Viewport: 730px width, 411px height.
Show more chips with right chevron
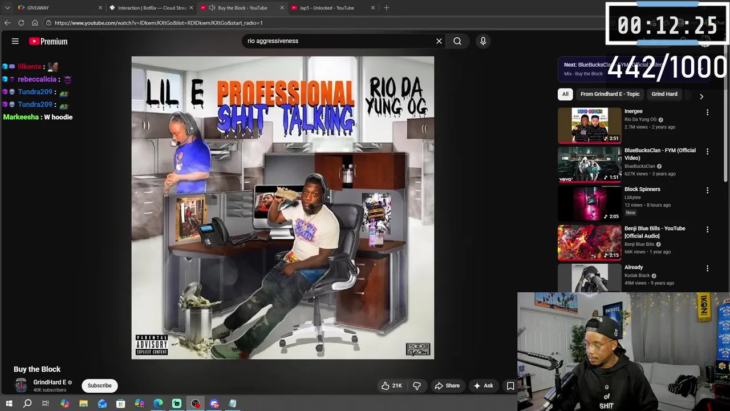[701, 96]
